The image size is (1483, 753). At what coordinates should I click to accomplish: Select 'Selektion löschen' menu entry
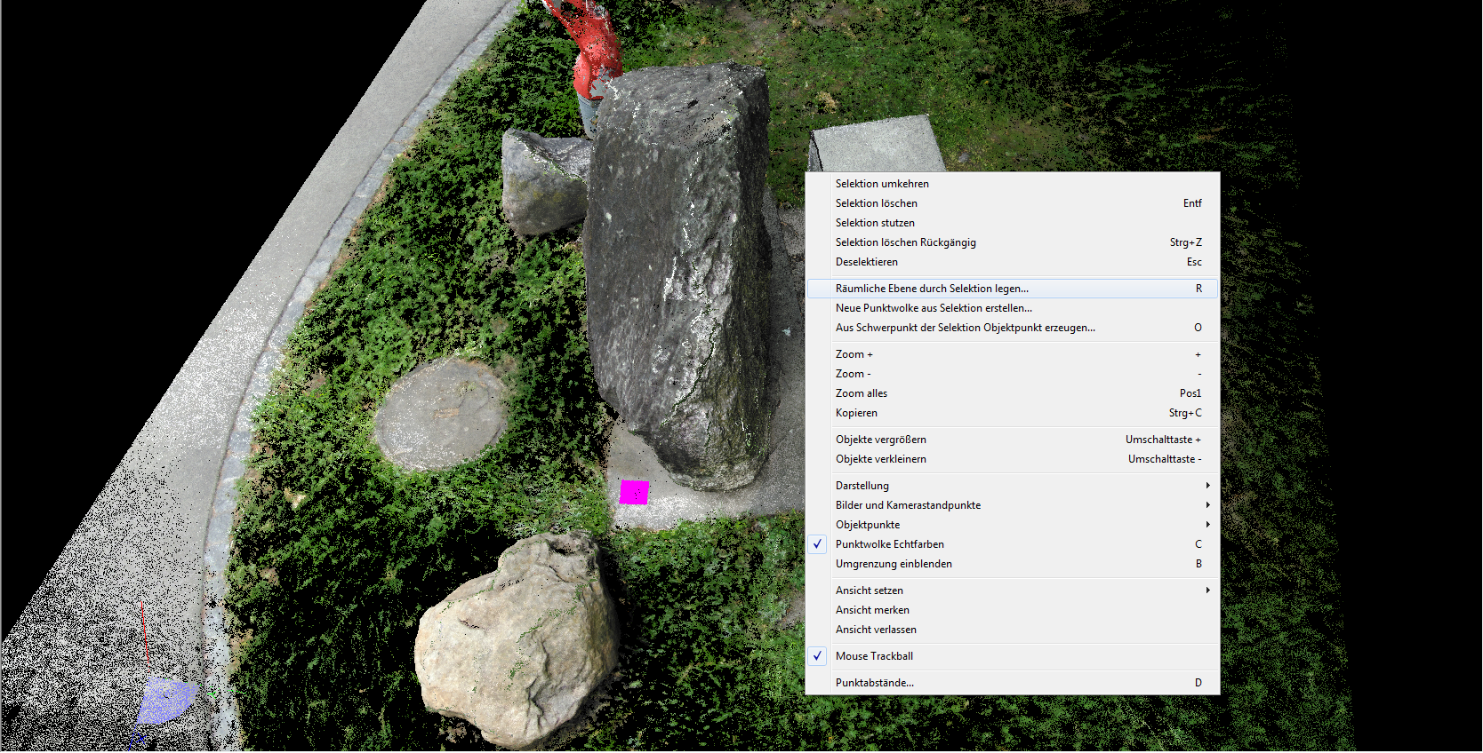point(876,203)
